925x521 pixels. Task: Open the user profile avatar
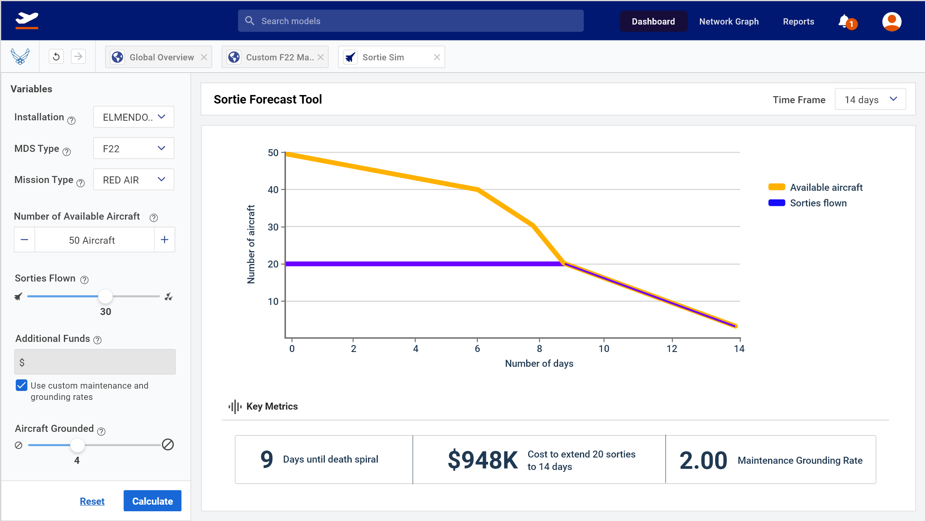point(892,21)
